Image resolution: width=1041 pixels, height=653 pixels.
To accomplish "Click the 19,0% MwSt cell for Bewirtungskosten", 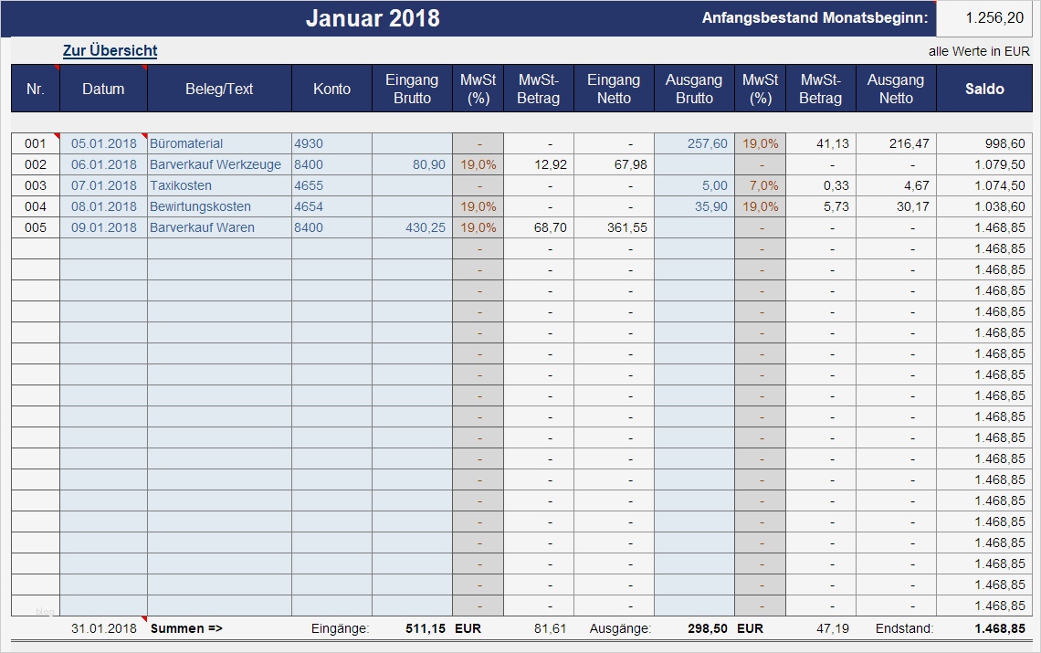I will (761, 206).
